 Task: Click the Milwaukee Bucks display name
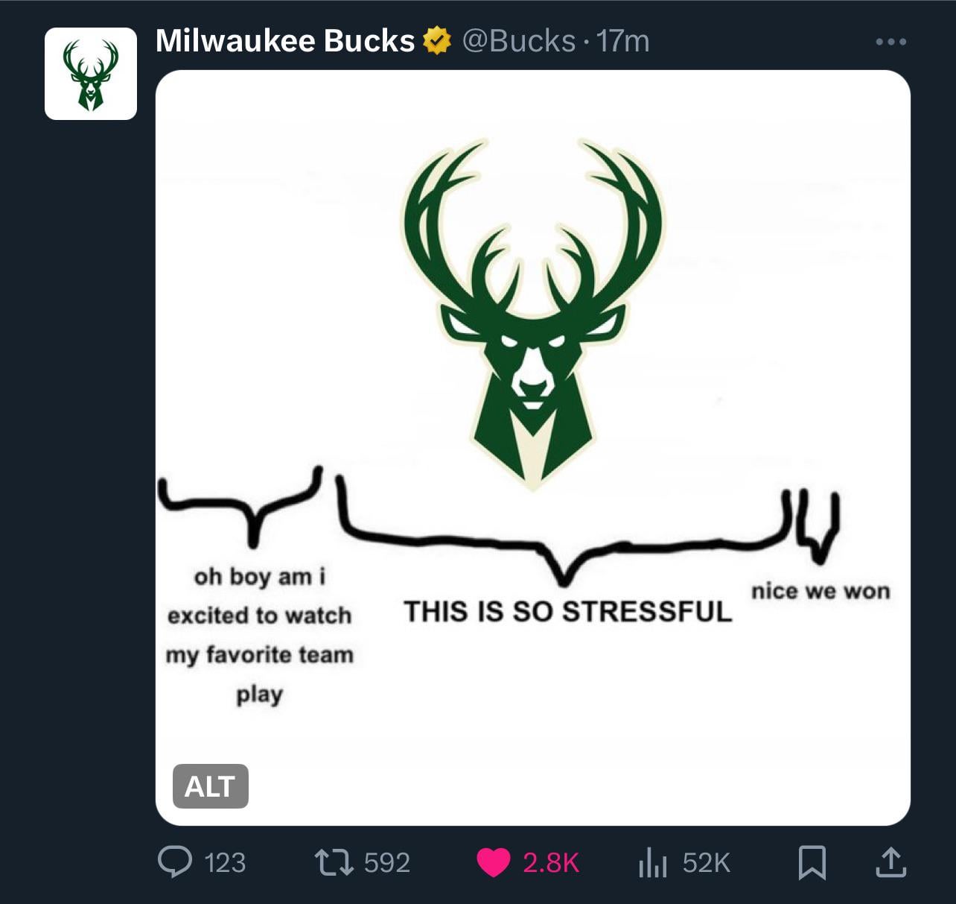click(285, 41)
